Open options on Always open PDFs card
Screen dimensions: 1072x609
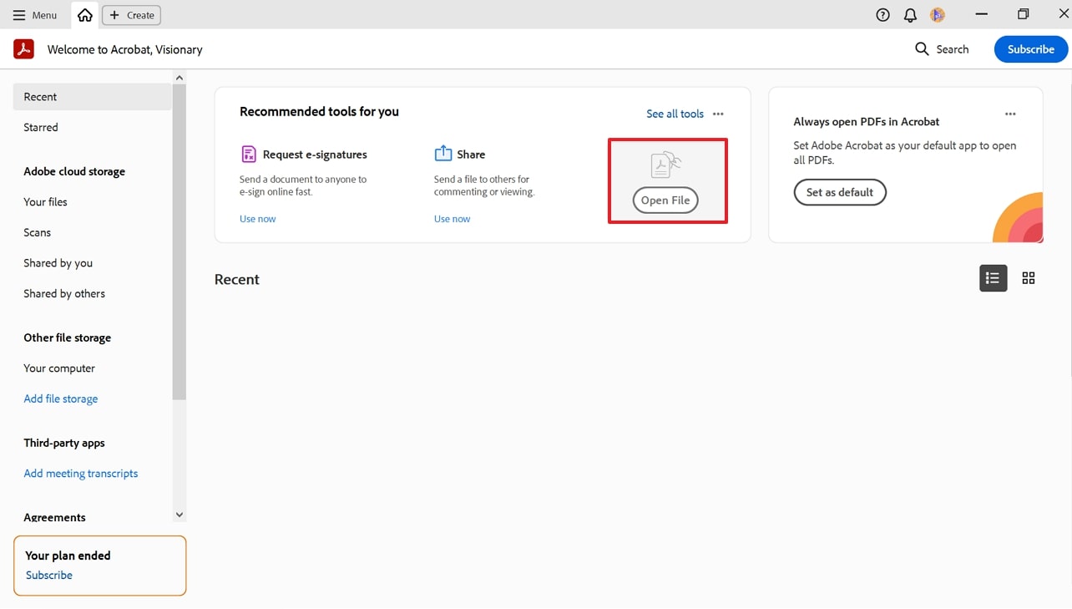(x=1010, y=114)
